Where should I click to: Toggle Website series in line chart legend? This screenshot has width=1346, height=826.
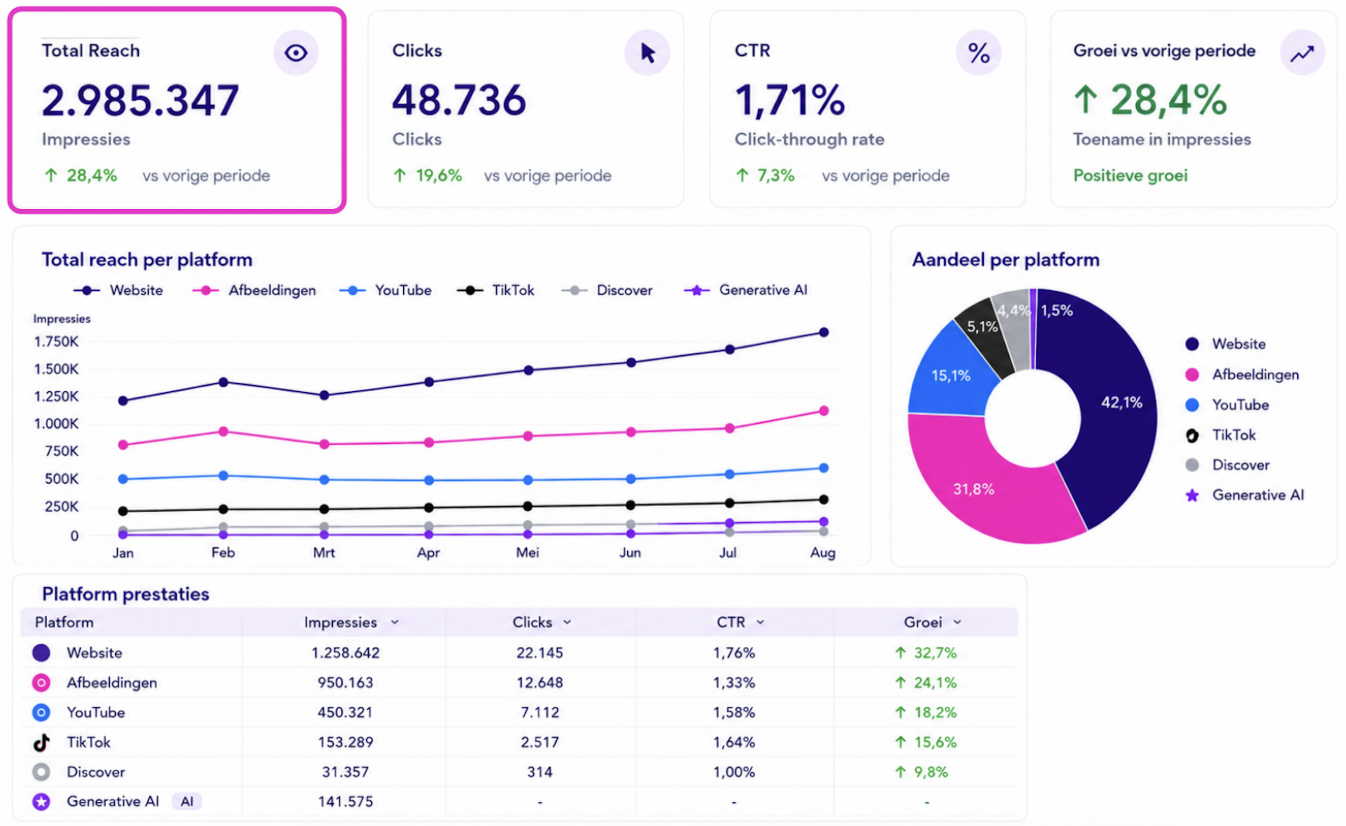point(118,290)
